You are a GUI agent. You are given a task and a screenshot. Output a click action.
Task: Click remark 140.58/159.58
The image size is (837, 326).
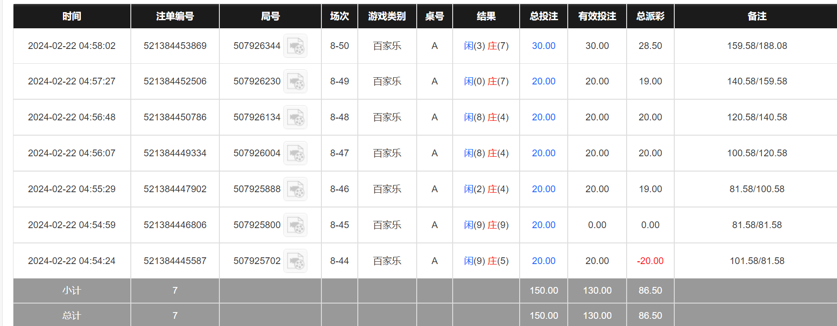click(757, 81)
